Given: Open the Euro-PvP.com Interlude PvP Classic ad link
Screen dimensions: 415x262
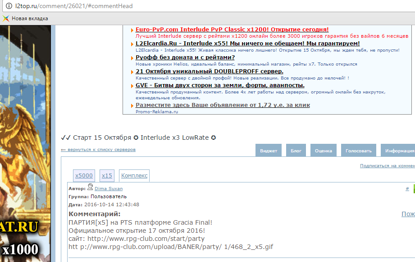Looking at the screenshot, I should (x=232, y=30).
